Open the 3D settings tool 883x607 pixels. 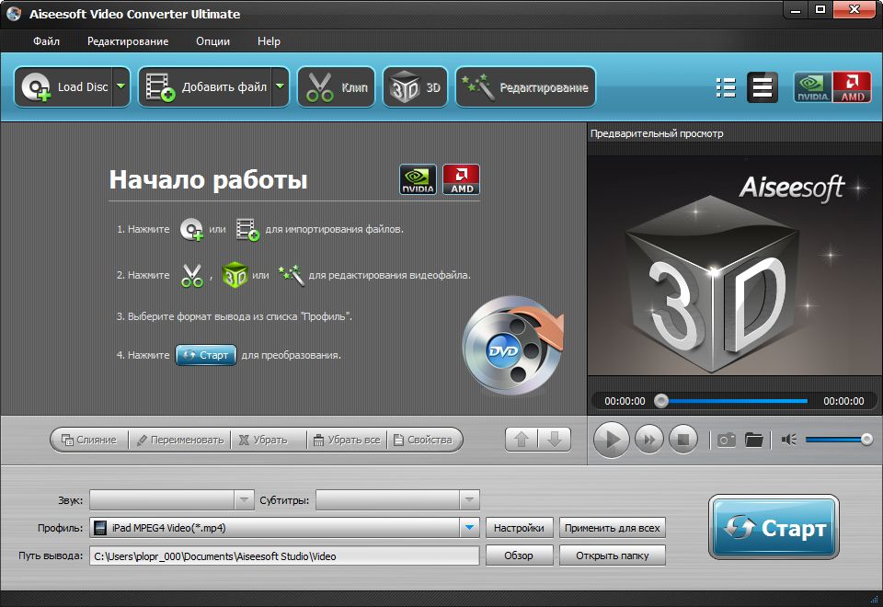tap(415, 87)
